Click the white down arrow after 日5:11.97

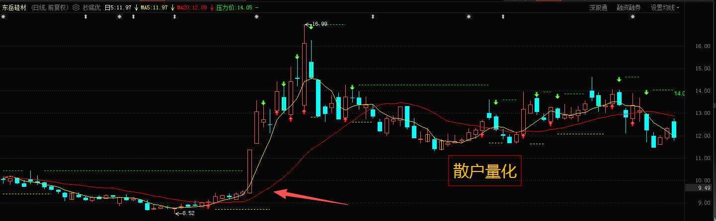136,7
